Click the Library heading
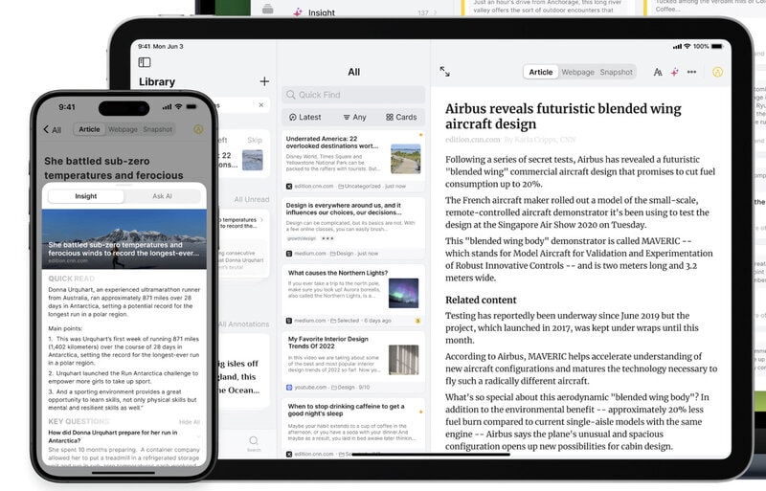The width and height of the screenshot is (766, 491). pos(157,81)
